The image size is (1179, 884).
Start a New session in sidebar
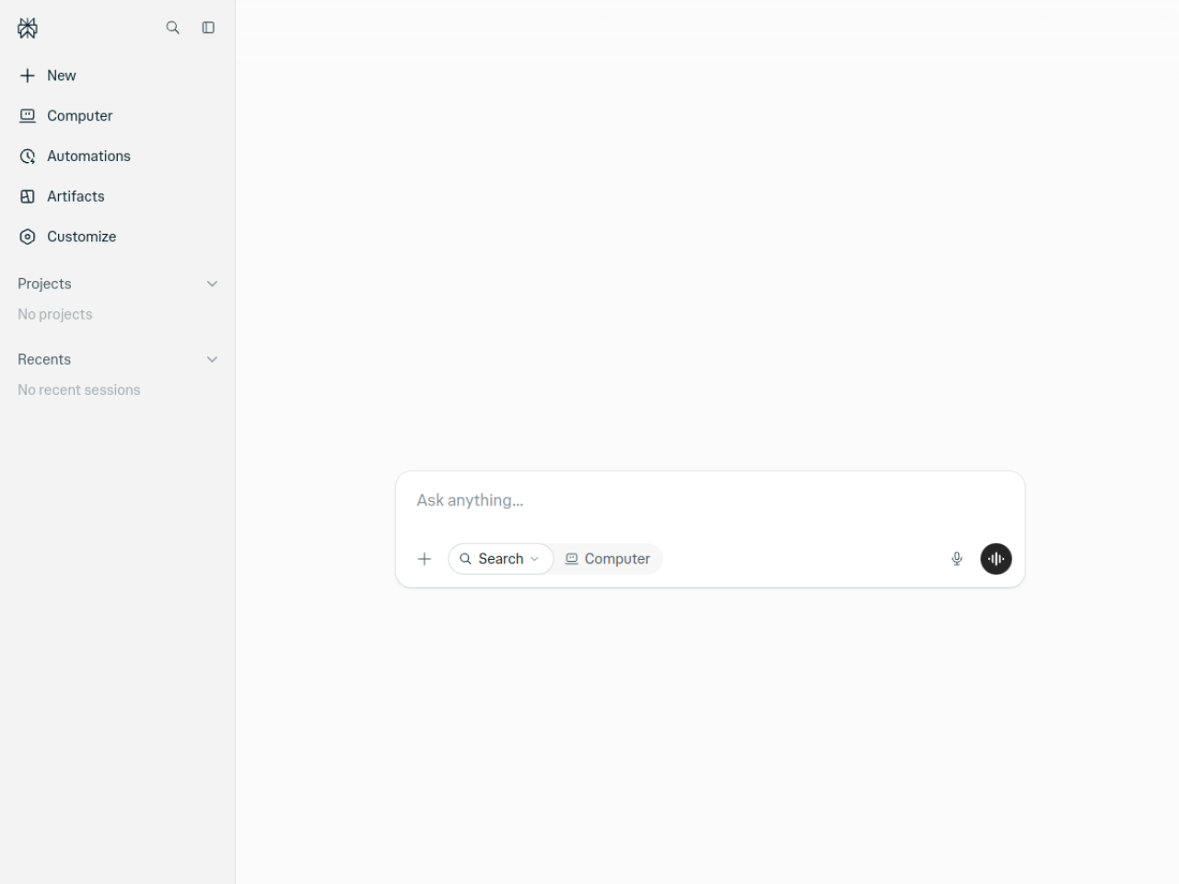pyautogui.click(x=118, y=76)
